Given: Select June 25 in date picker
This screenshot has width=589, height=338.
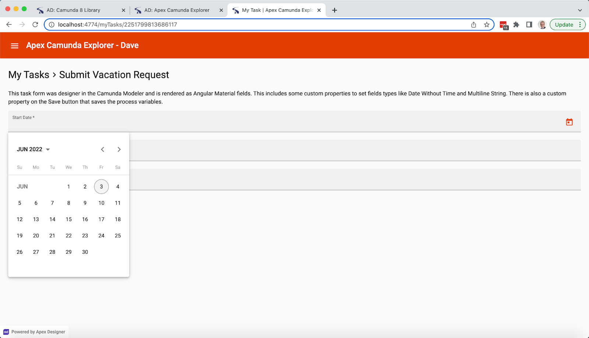Looking at the screenshot, I should [x=118, y=236].
